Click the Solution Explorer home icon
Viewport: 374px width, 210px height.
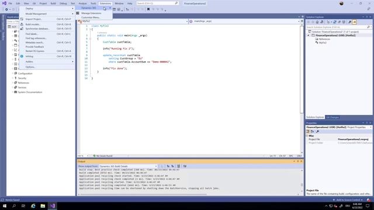[317, 22]
